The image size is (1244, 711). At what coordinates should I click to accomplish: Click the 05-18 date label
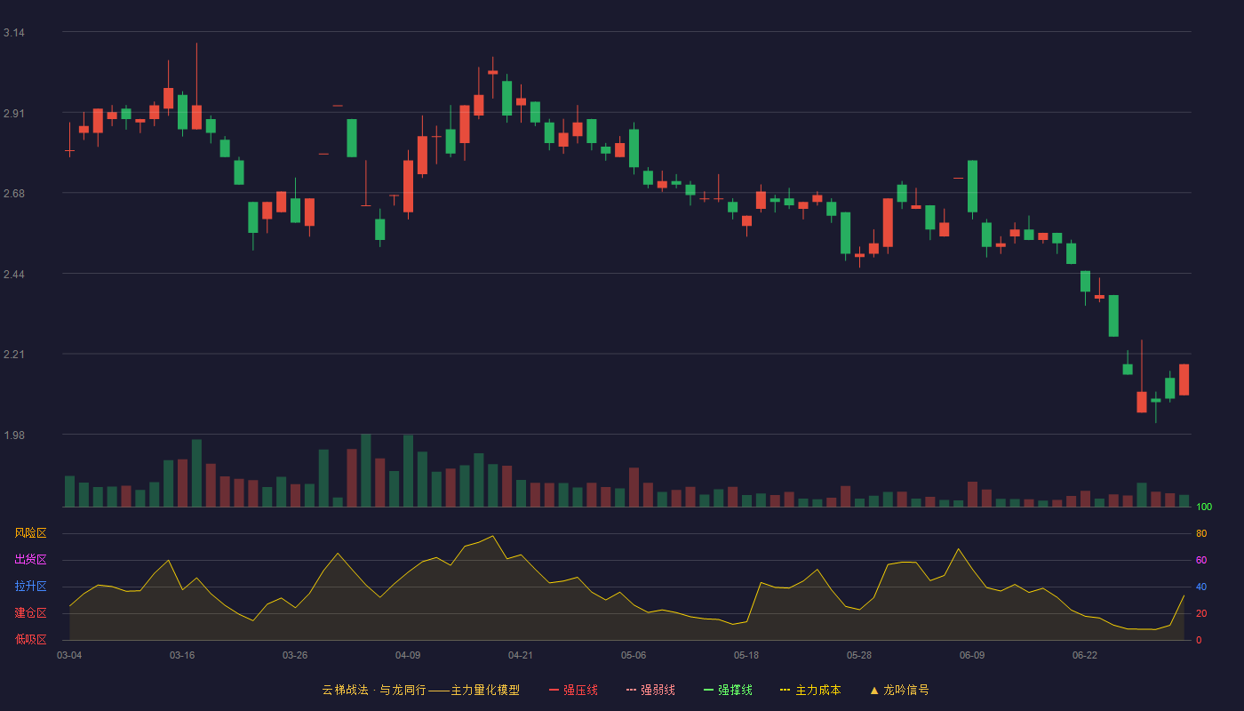(746, 655)
